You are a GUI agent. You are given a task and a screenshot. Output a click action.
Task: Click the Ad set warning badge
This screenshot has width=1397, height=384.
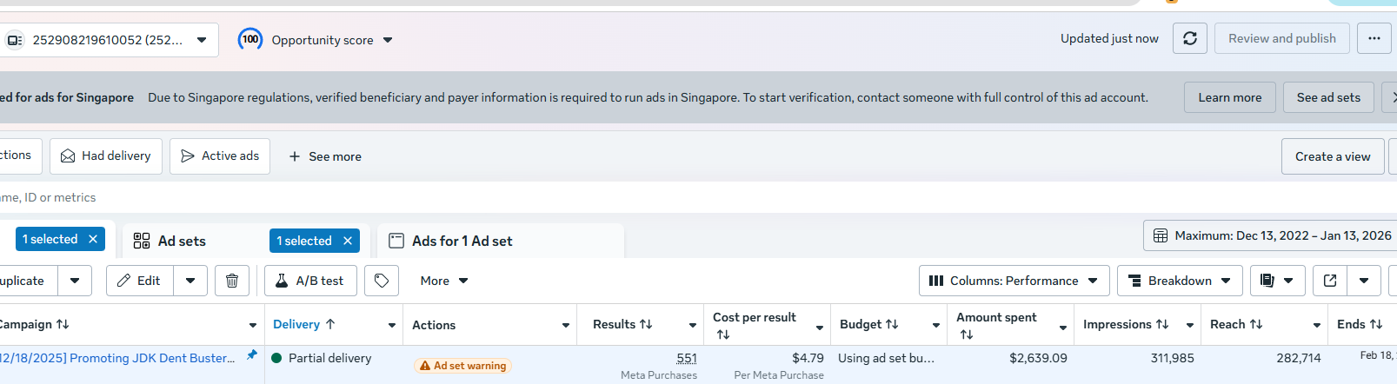(x=462, y=366)
